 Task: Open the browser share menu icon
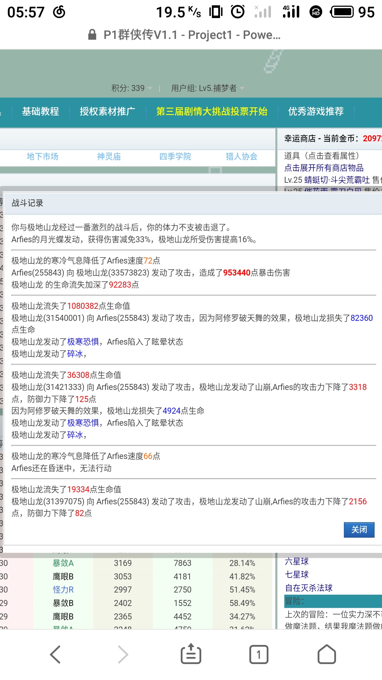[x=191, y=653]
